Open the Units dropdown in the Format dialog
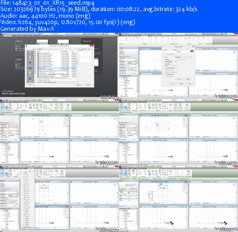238x232 pixels. [184, 57]
